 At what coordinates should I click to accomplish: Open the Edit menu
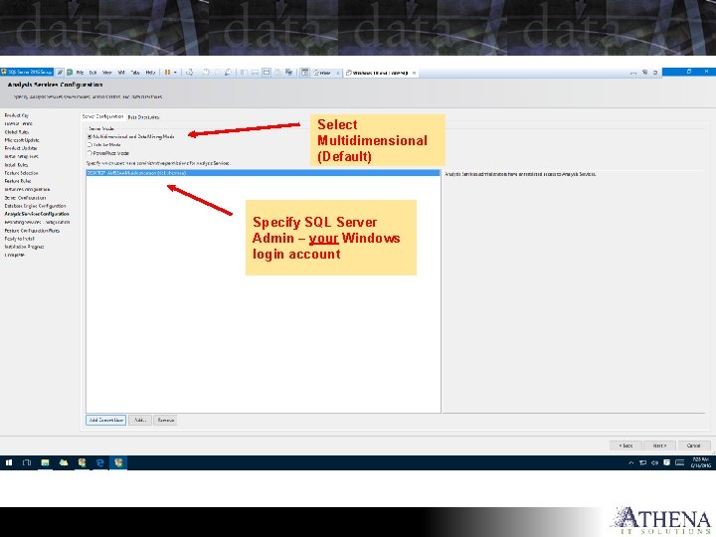pyautogui.click(x=92, y=73)
